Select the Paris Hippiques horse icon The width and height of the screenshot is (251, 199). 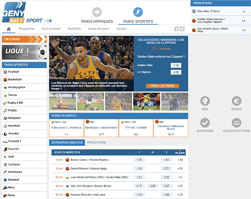pos(97,12)
